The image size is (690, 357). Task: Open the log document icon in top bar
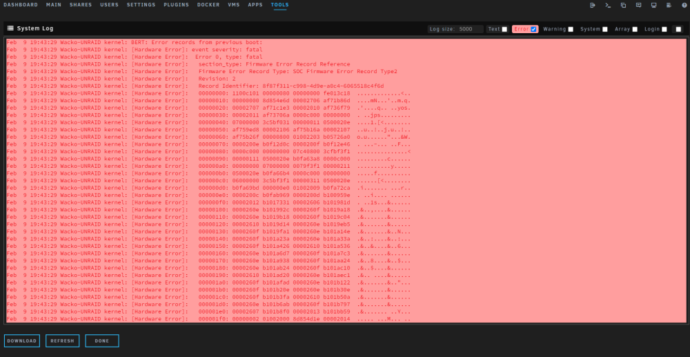tap(669, 6)
